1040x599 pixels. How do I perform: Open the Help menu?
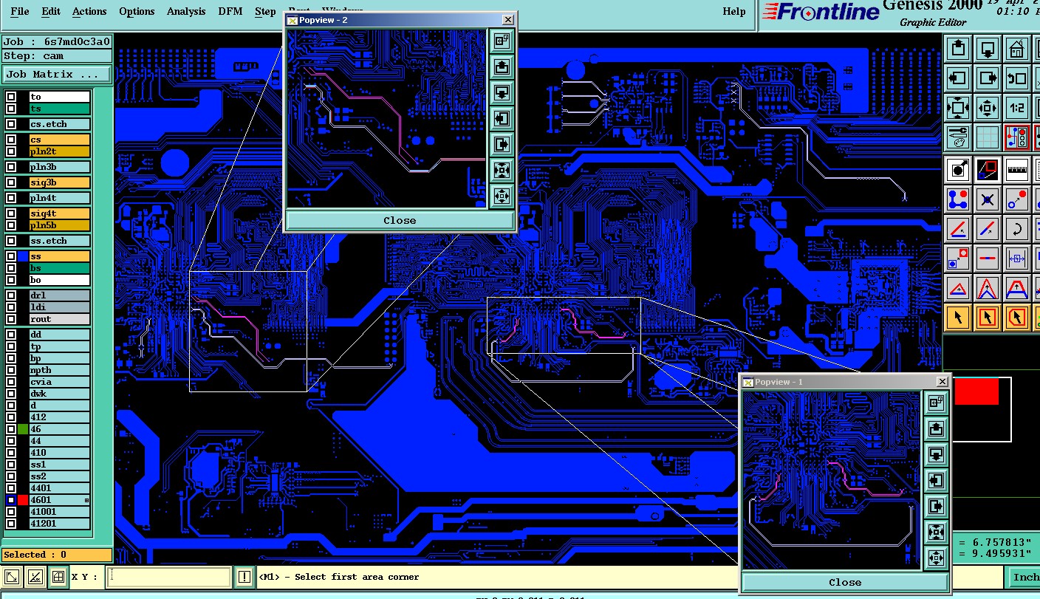tap(733, 11)
